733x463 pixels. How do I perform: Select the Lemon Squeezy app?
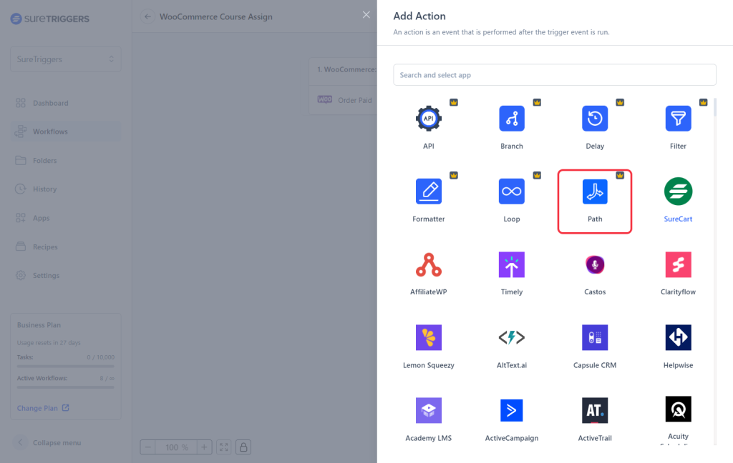[x=428, y=338]
